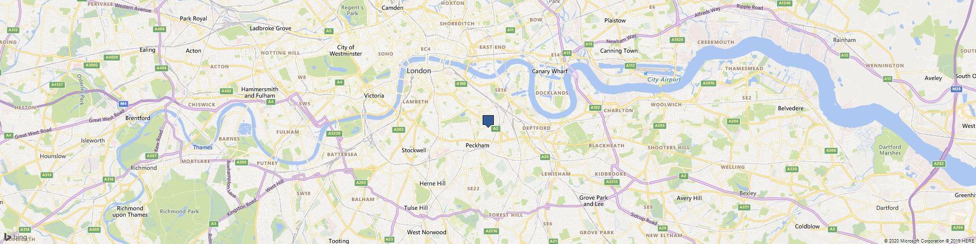Click the M4 motorway shield
The image size is (976, 244).
click(123, 103)
